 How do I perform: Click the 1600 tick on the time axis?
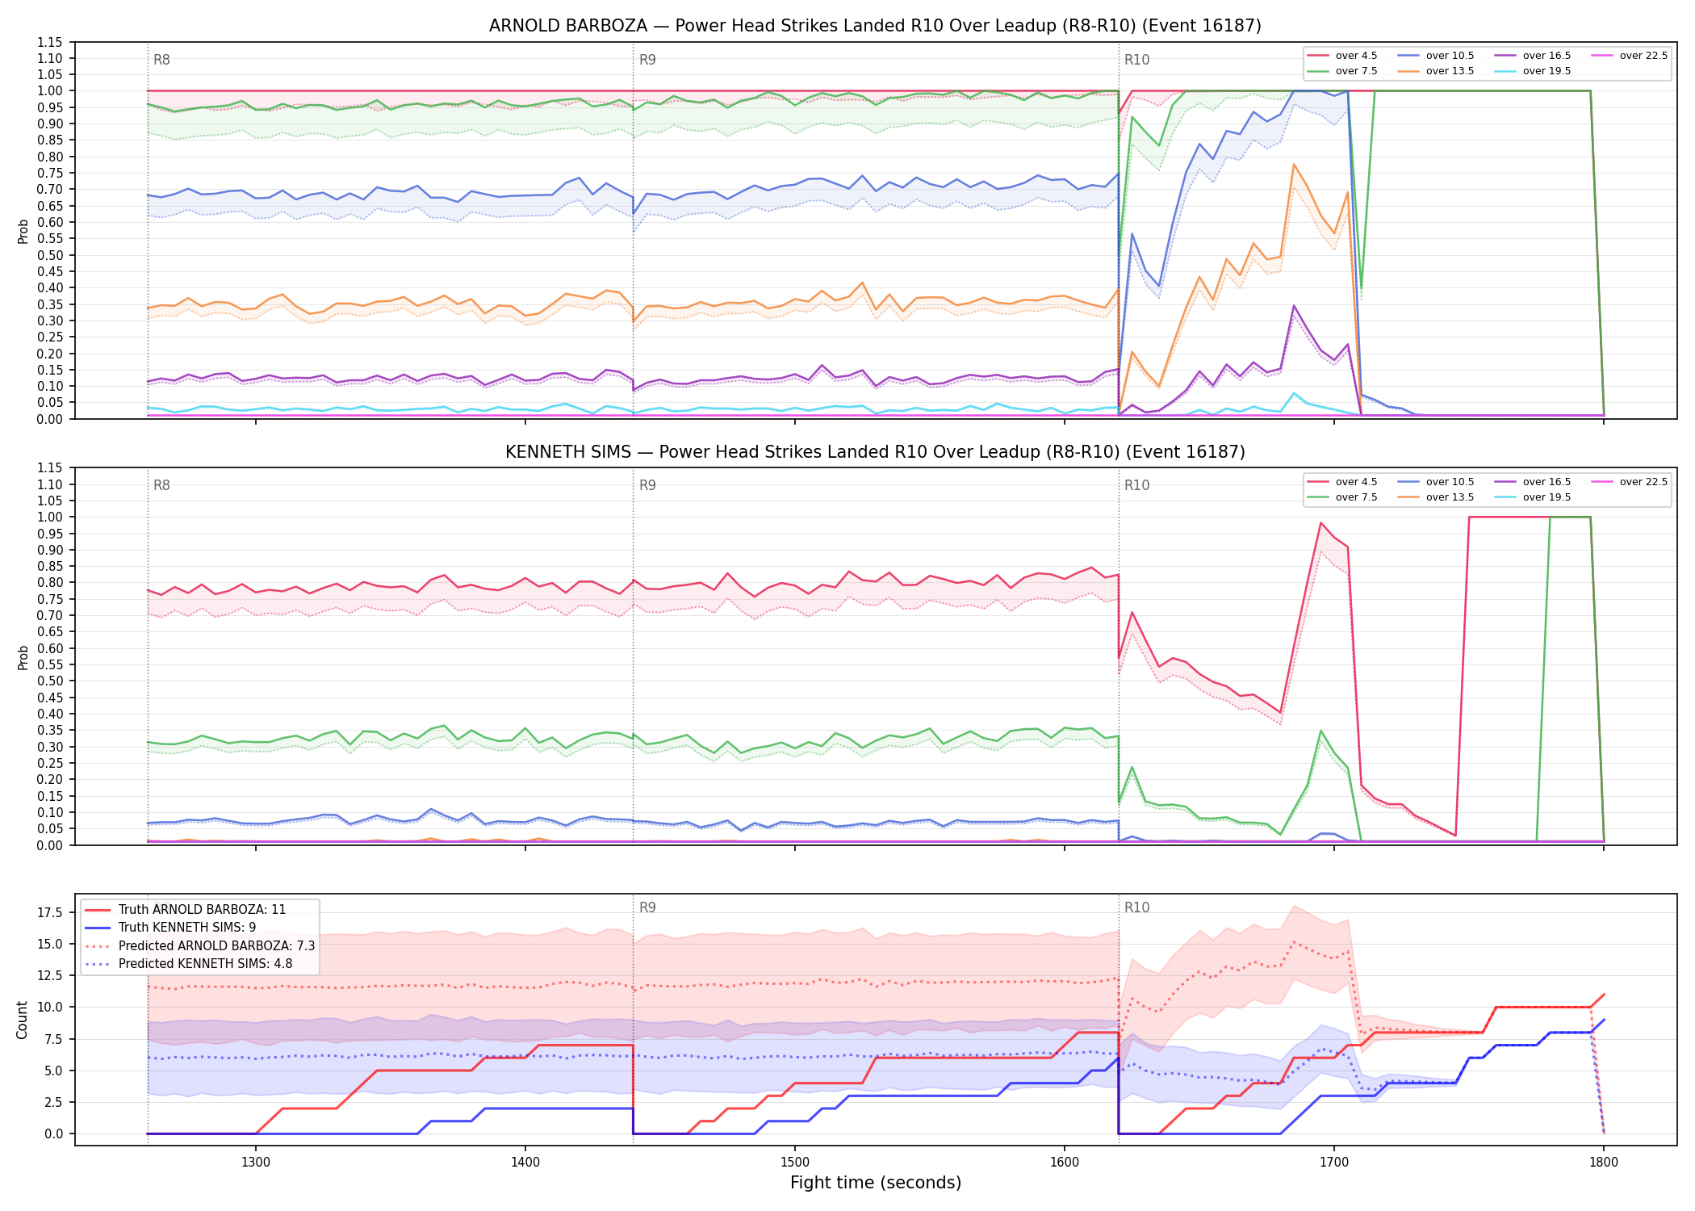[x=1065, y=1162]
